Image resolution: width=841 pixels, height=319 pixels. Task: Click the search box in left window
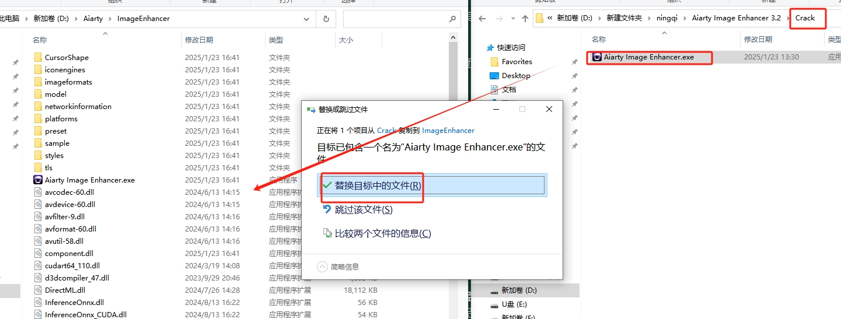pyautogui.click(x=402, y=19)
